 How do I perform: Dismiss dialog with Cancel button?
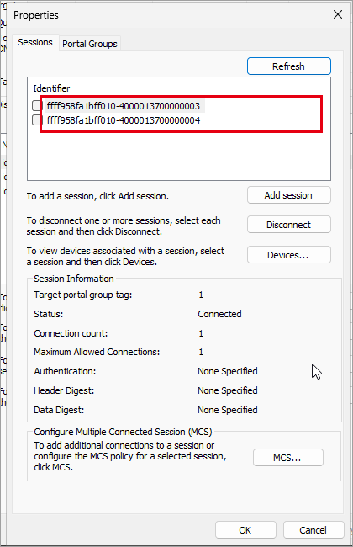(313, 530)
